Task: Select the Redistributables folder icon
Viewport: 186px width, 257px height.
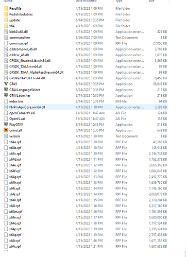Action: tap(6, 14)
